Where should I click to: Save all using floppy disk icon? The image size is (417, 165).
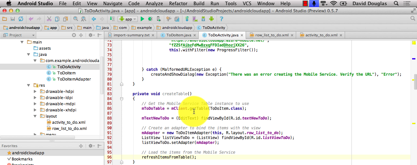13,19
